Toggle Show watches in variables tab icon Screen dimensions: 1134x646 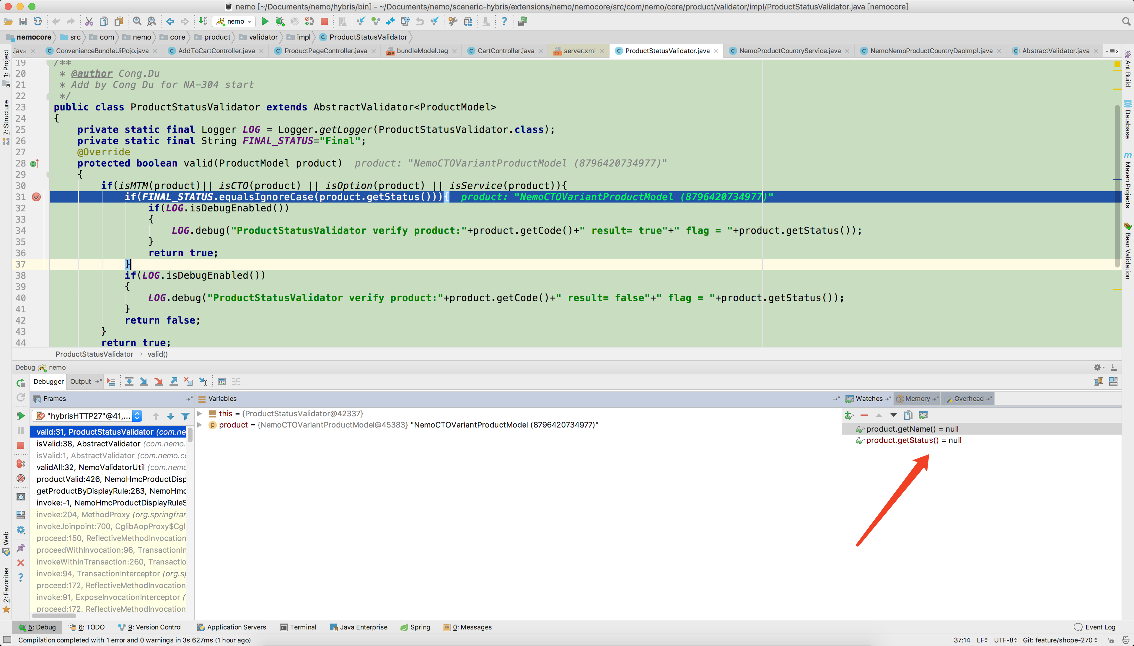923,415
